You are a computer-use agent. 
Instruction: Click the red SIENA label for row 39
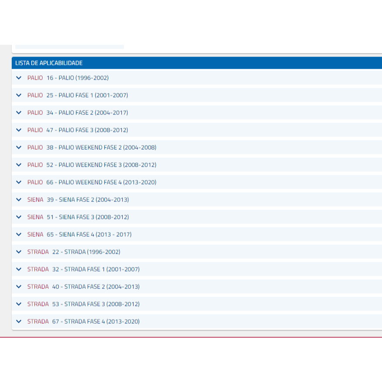click(35, 200)
